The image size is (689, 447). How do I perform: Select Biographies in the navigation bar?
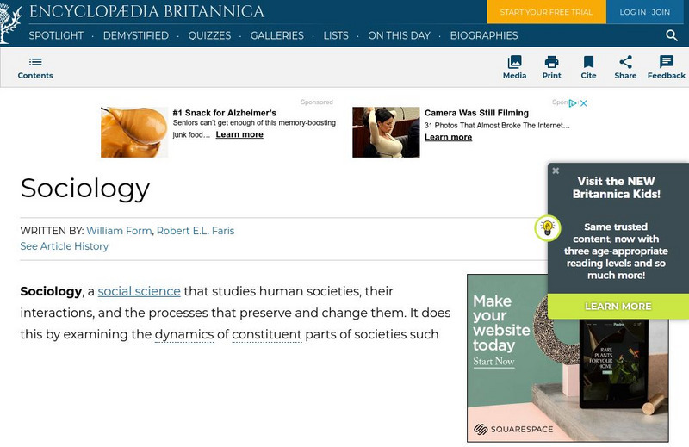pos(484,35)
